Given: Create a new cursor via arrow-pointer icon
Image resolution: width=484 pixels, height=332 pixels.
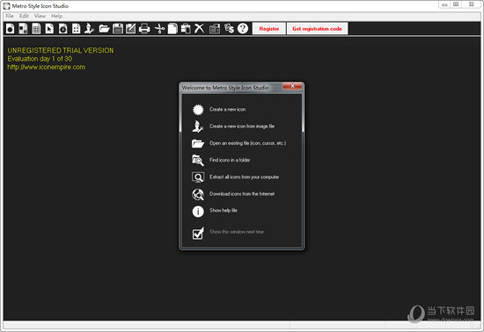Looking at the screenshot, I should click(x=49, y=29).
